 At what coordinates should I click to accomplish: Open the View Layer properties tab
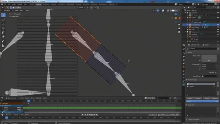coord(184,60)
